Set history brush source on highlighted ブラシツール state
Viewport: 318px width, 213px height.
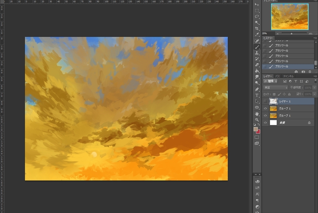click(264, 66)
